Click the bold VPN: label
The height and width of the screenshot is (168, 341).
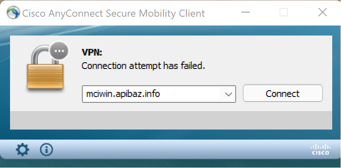(x=92, y=52)
